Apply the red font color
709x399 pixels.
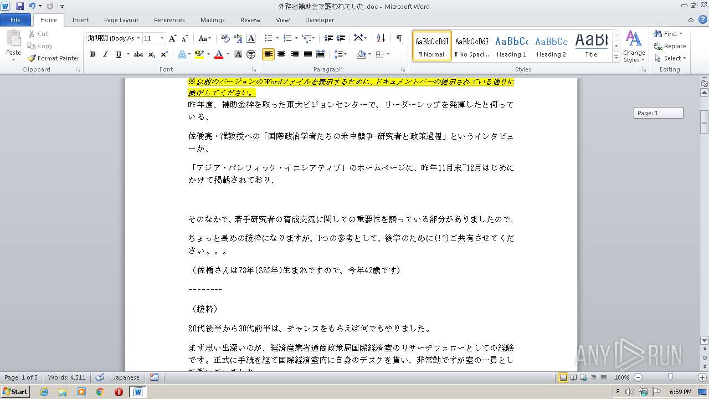[x=218, y=54]
